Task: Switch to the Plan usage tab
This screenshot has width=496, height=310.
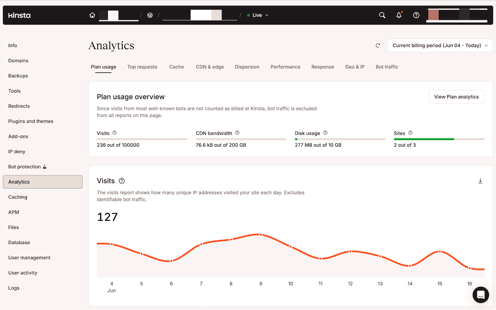Action: (103, 67)
